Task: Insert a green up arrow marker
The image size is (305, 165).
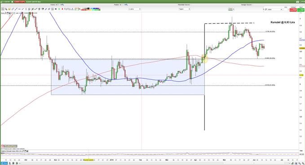Action: 59,9
